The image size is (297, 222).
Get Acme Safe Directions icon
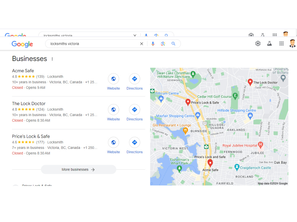coord(135,79)
